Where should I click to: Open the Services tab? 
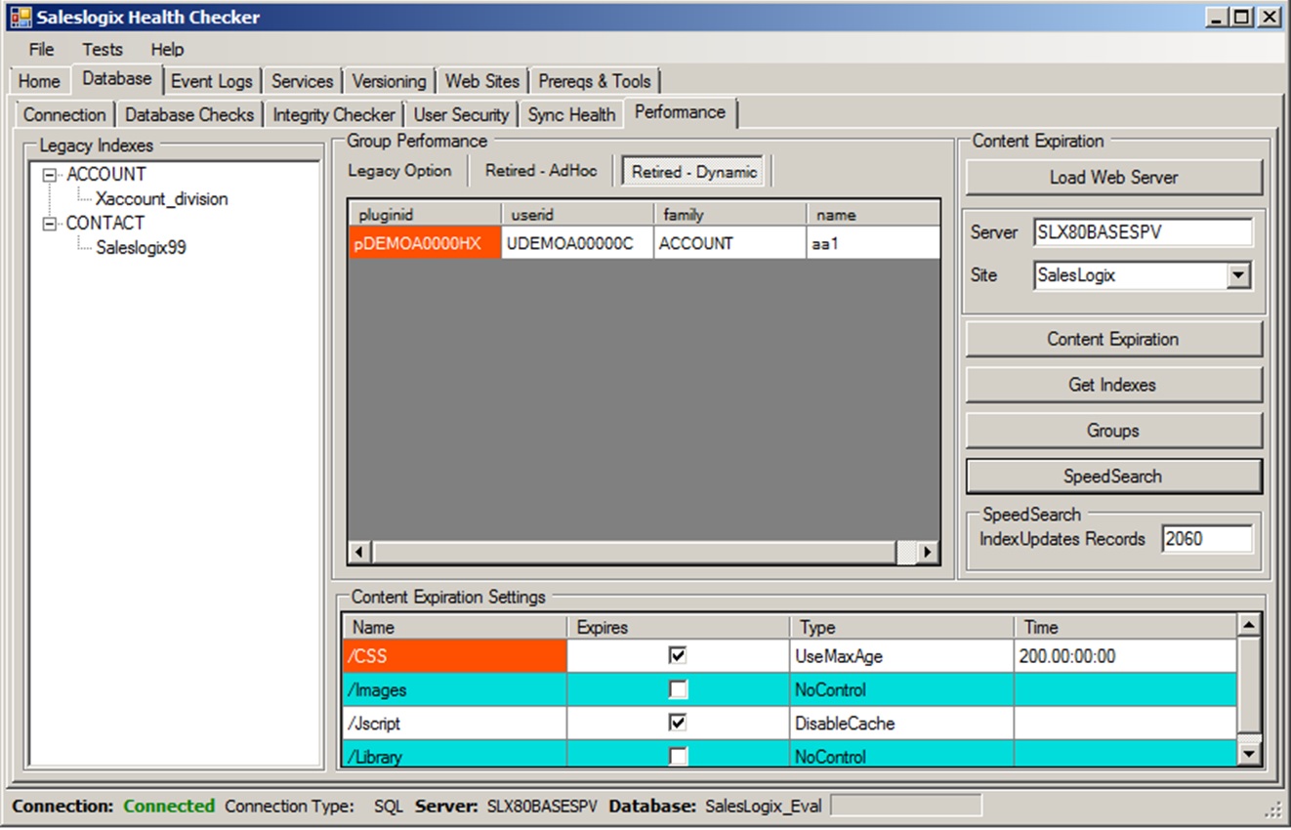(302, 81)
